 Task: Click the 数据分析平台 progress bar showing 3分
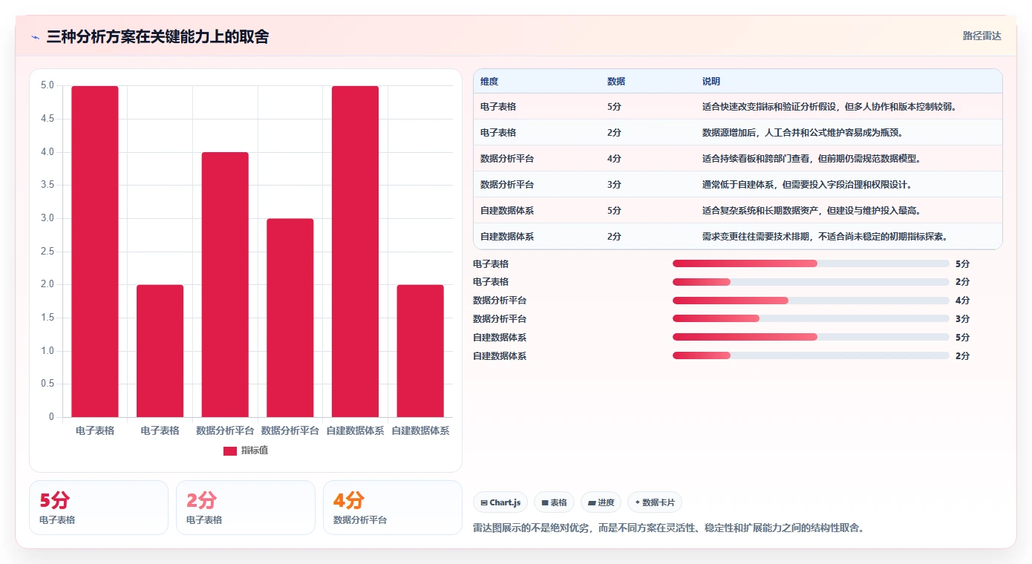coord(811,318)
